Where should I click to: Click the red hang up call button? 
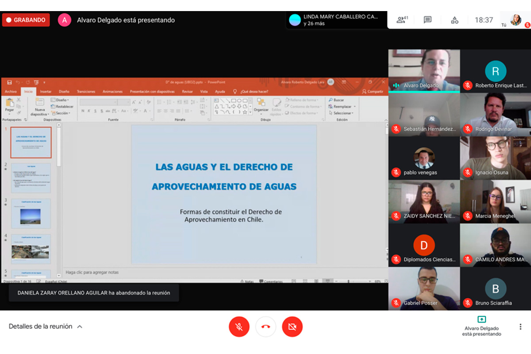(265, 327)
